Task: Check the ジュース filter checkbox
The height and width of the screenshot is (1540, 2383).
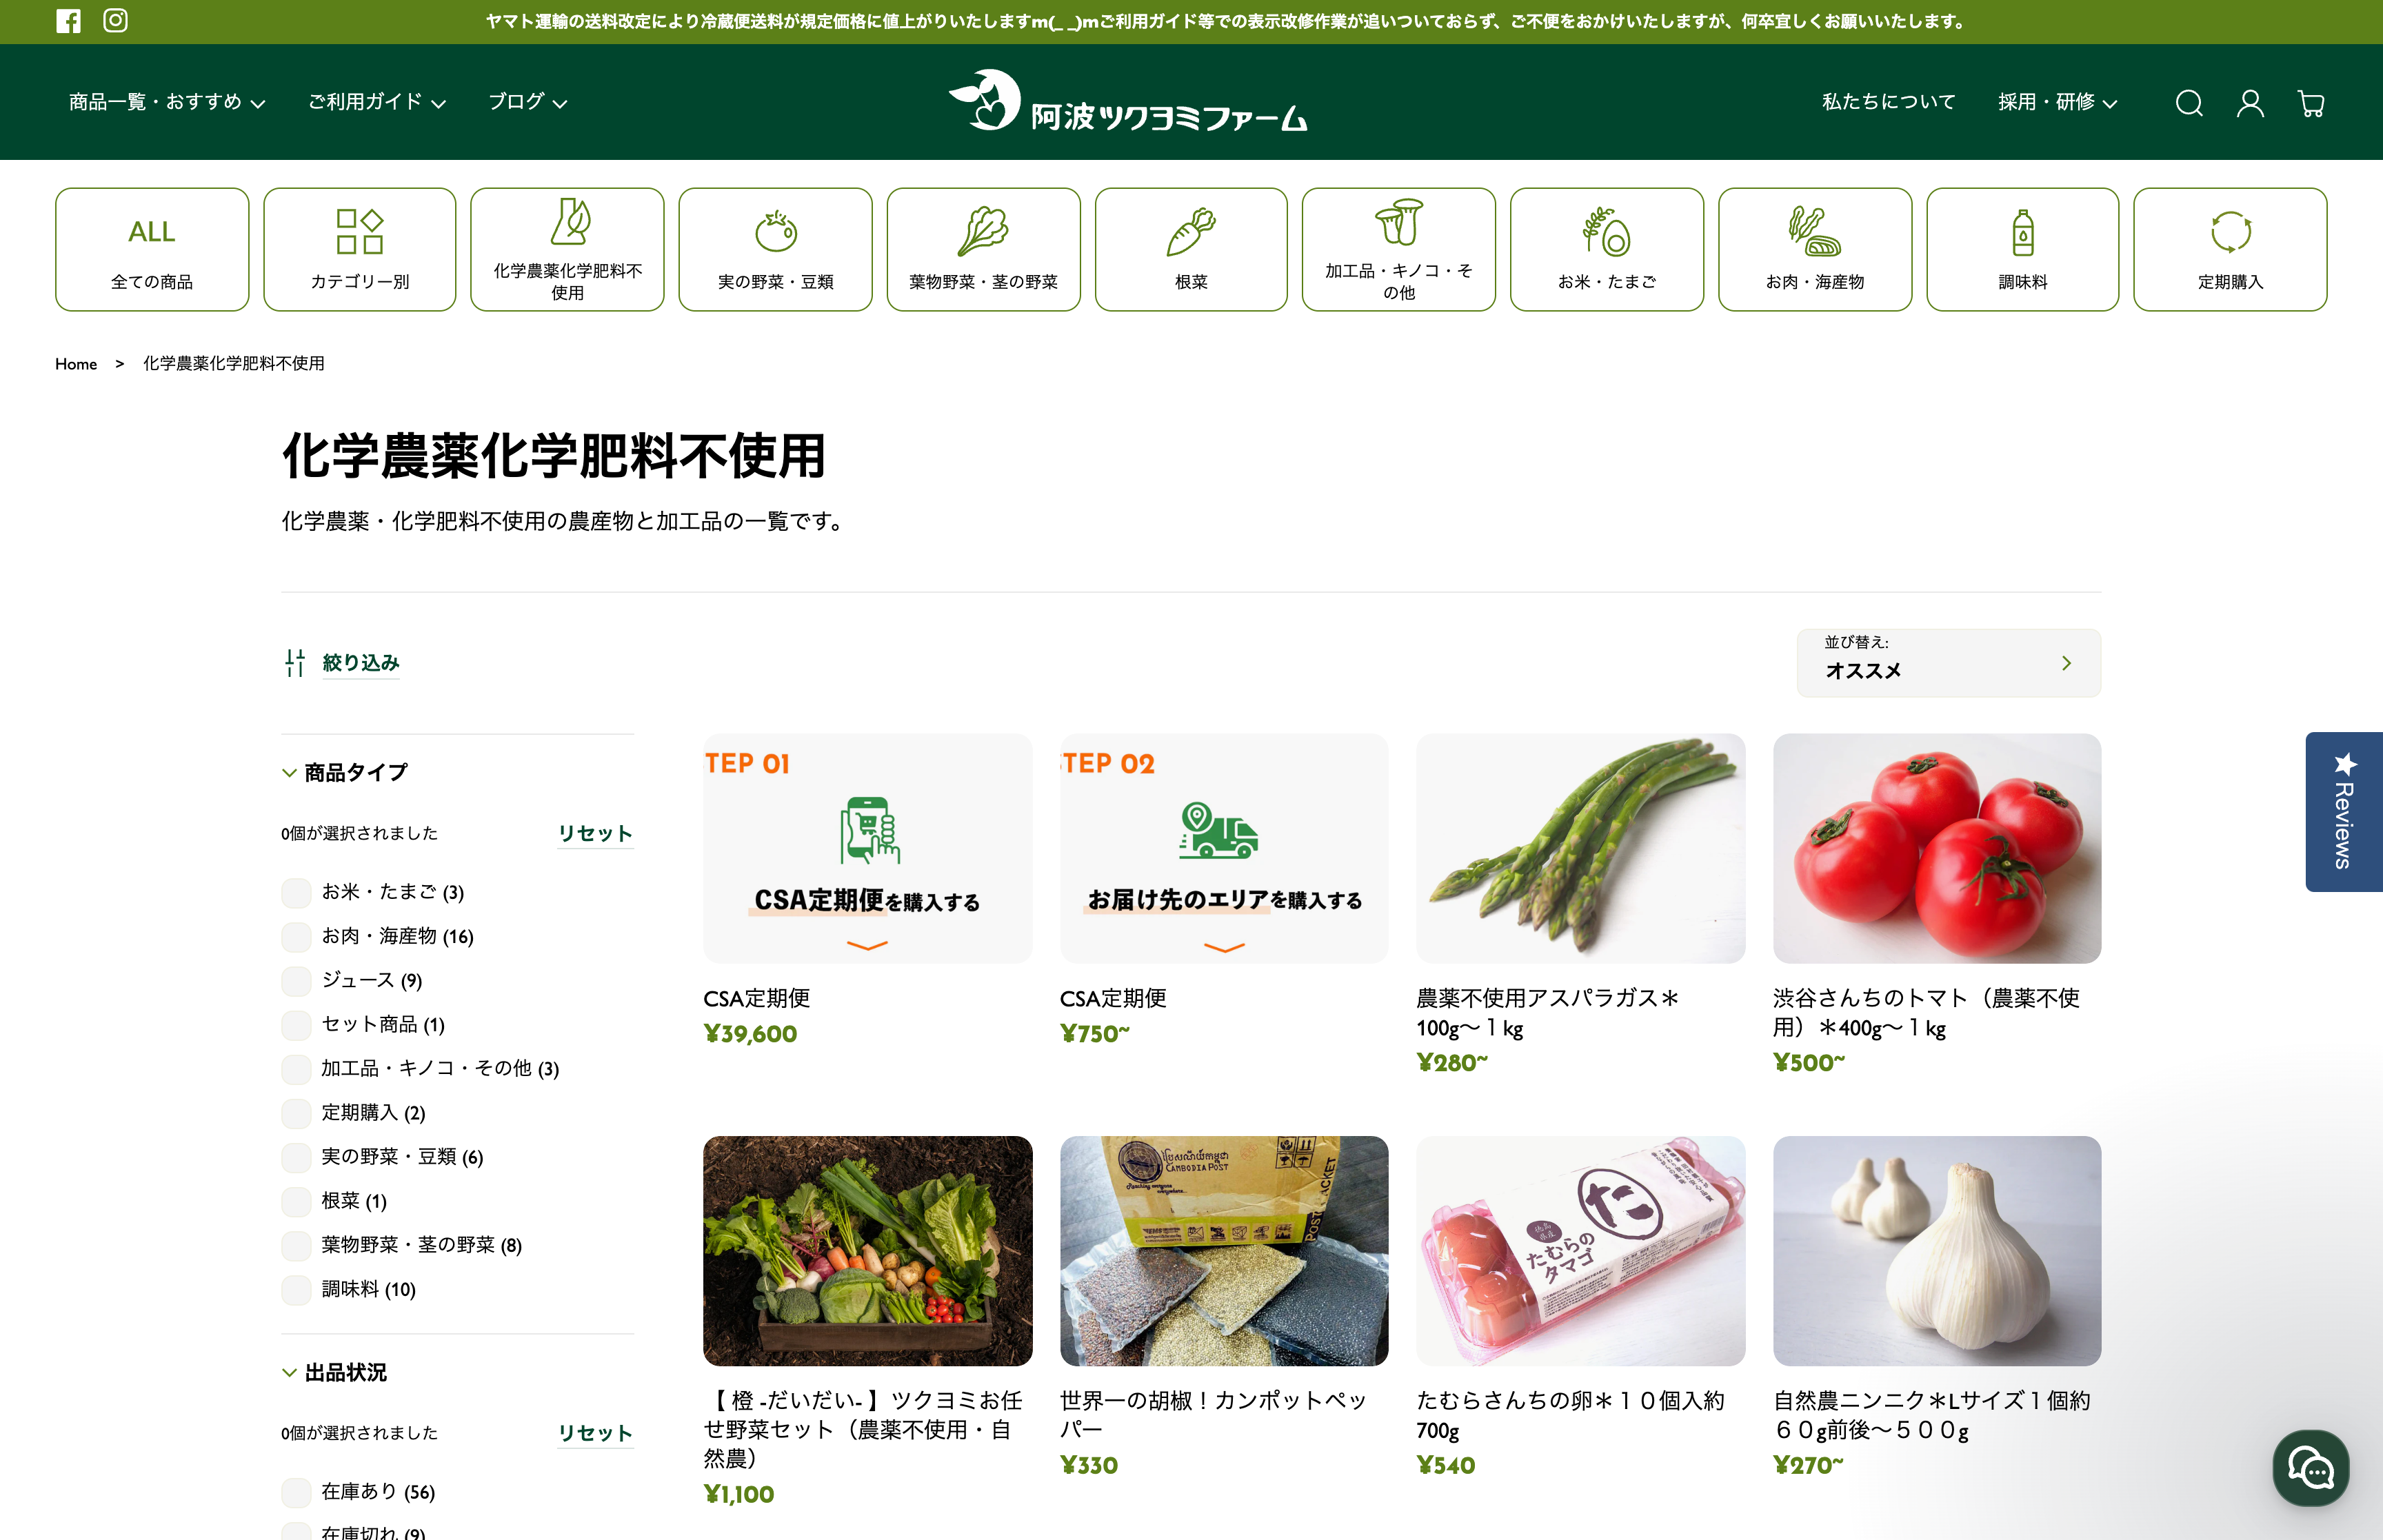Action: tap(296, 981)
